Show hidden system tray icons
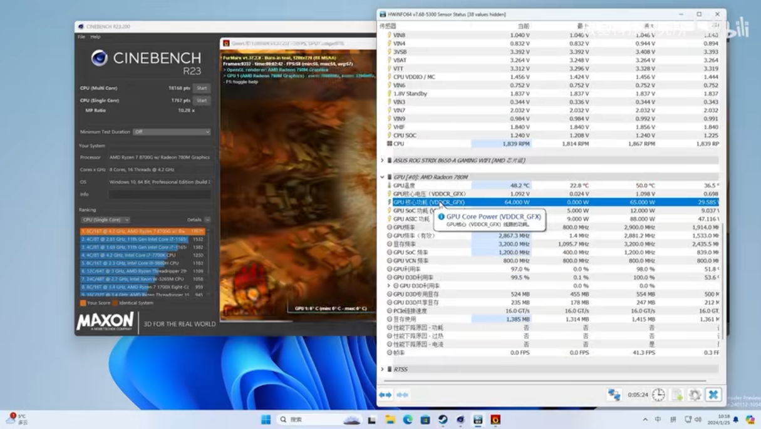 coord(645,420)
